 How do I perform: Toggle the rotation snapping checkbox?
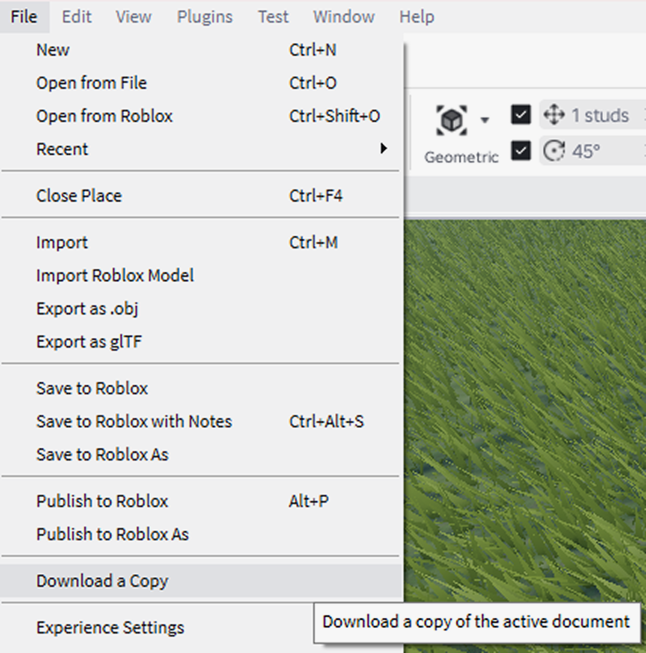click(x=521, y=150)
